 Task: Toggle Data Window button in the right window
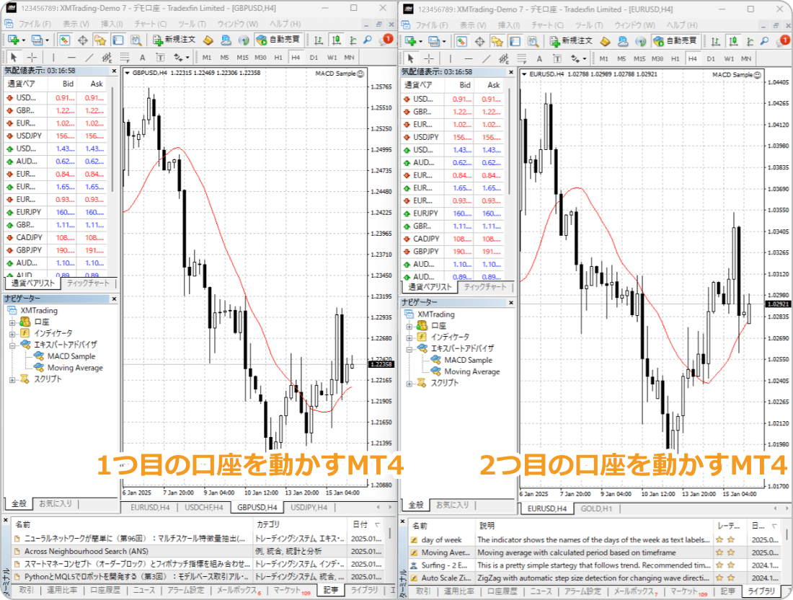tap(479, 42)
